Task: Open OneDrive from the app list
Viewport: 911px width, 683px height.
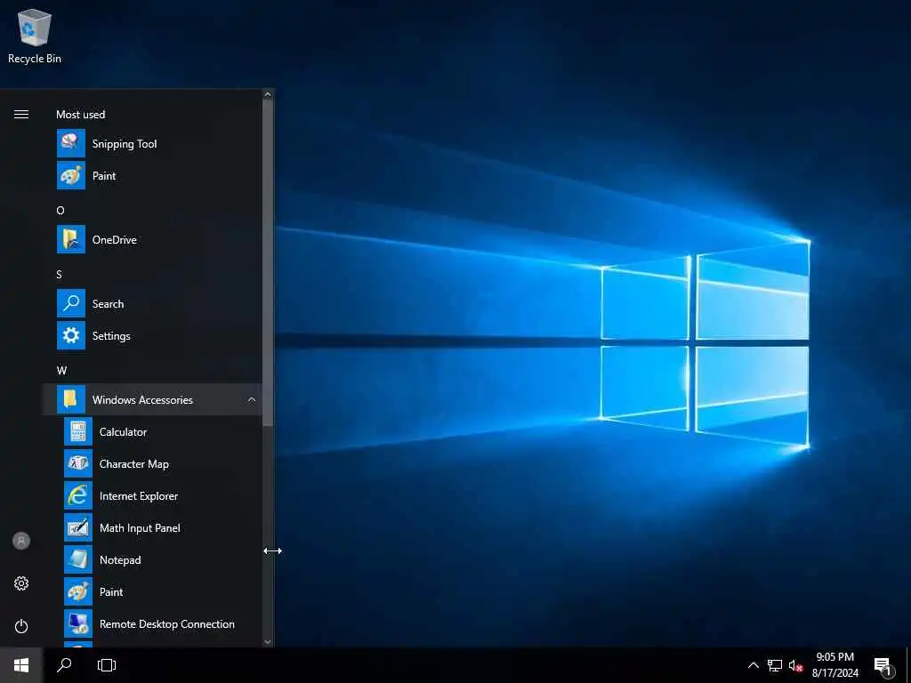Action: coord(152,239)
